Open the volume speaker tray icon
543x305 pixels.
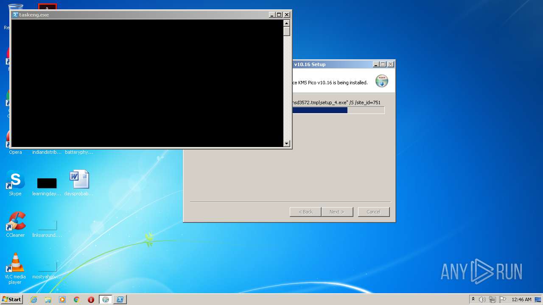[482, 299]
